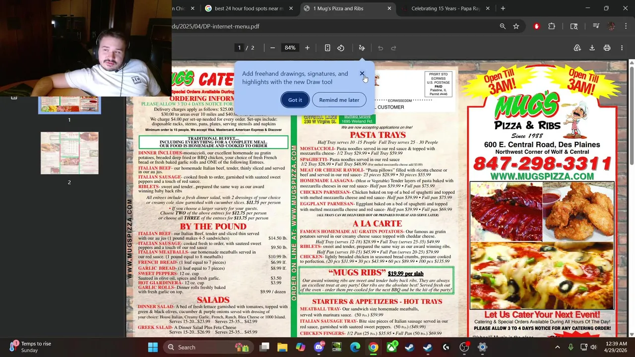635x357 pixels.
Task: Open the clock showing 12:39 AM
Action: [615, 347]
